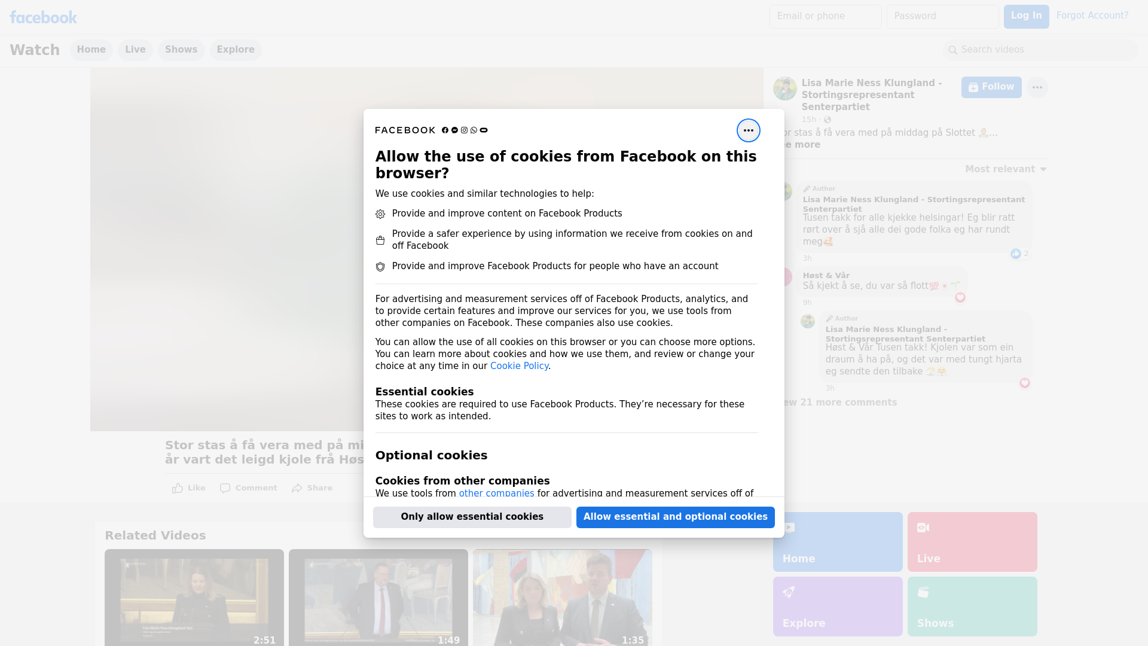Click the Live tile camera icon

coord(923,528)
